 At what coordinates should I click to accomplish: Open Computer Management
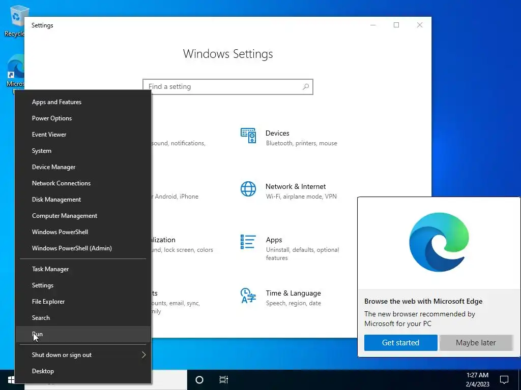[x=83, y=215]
